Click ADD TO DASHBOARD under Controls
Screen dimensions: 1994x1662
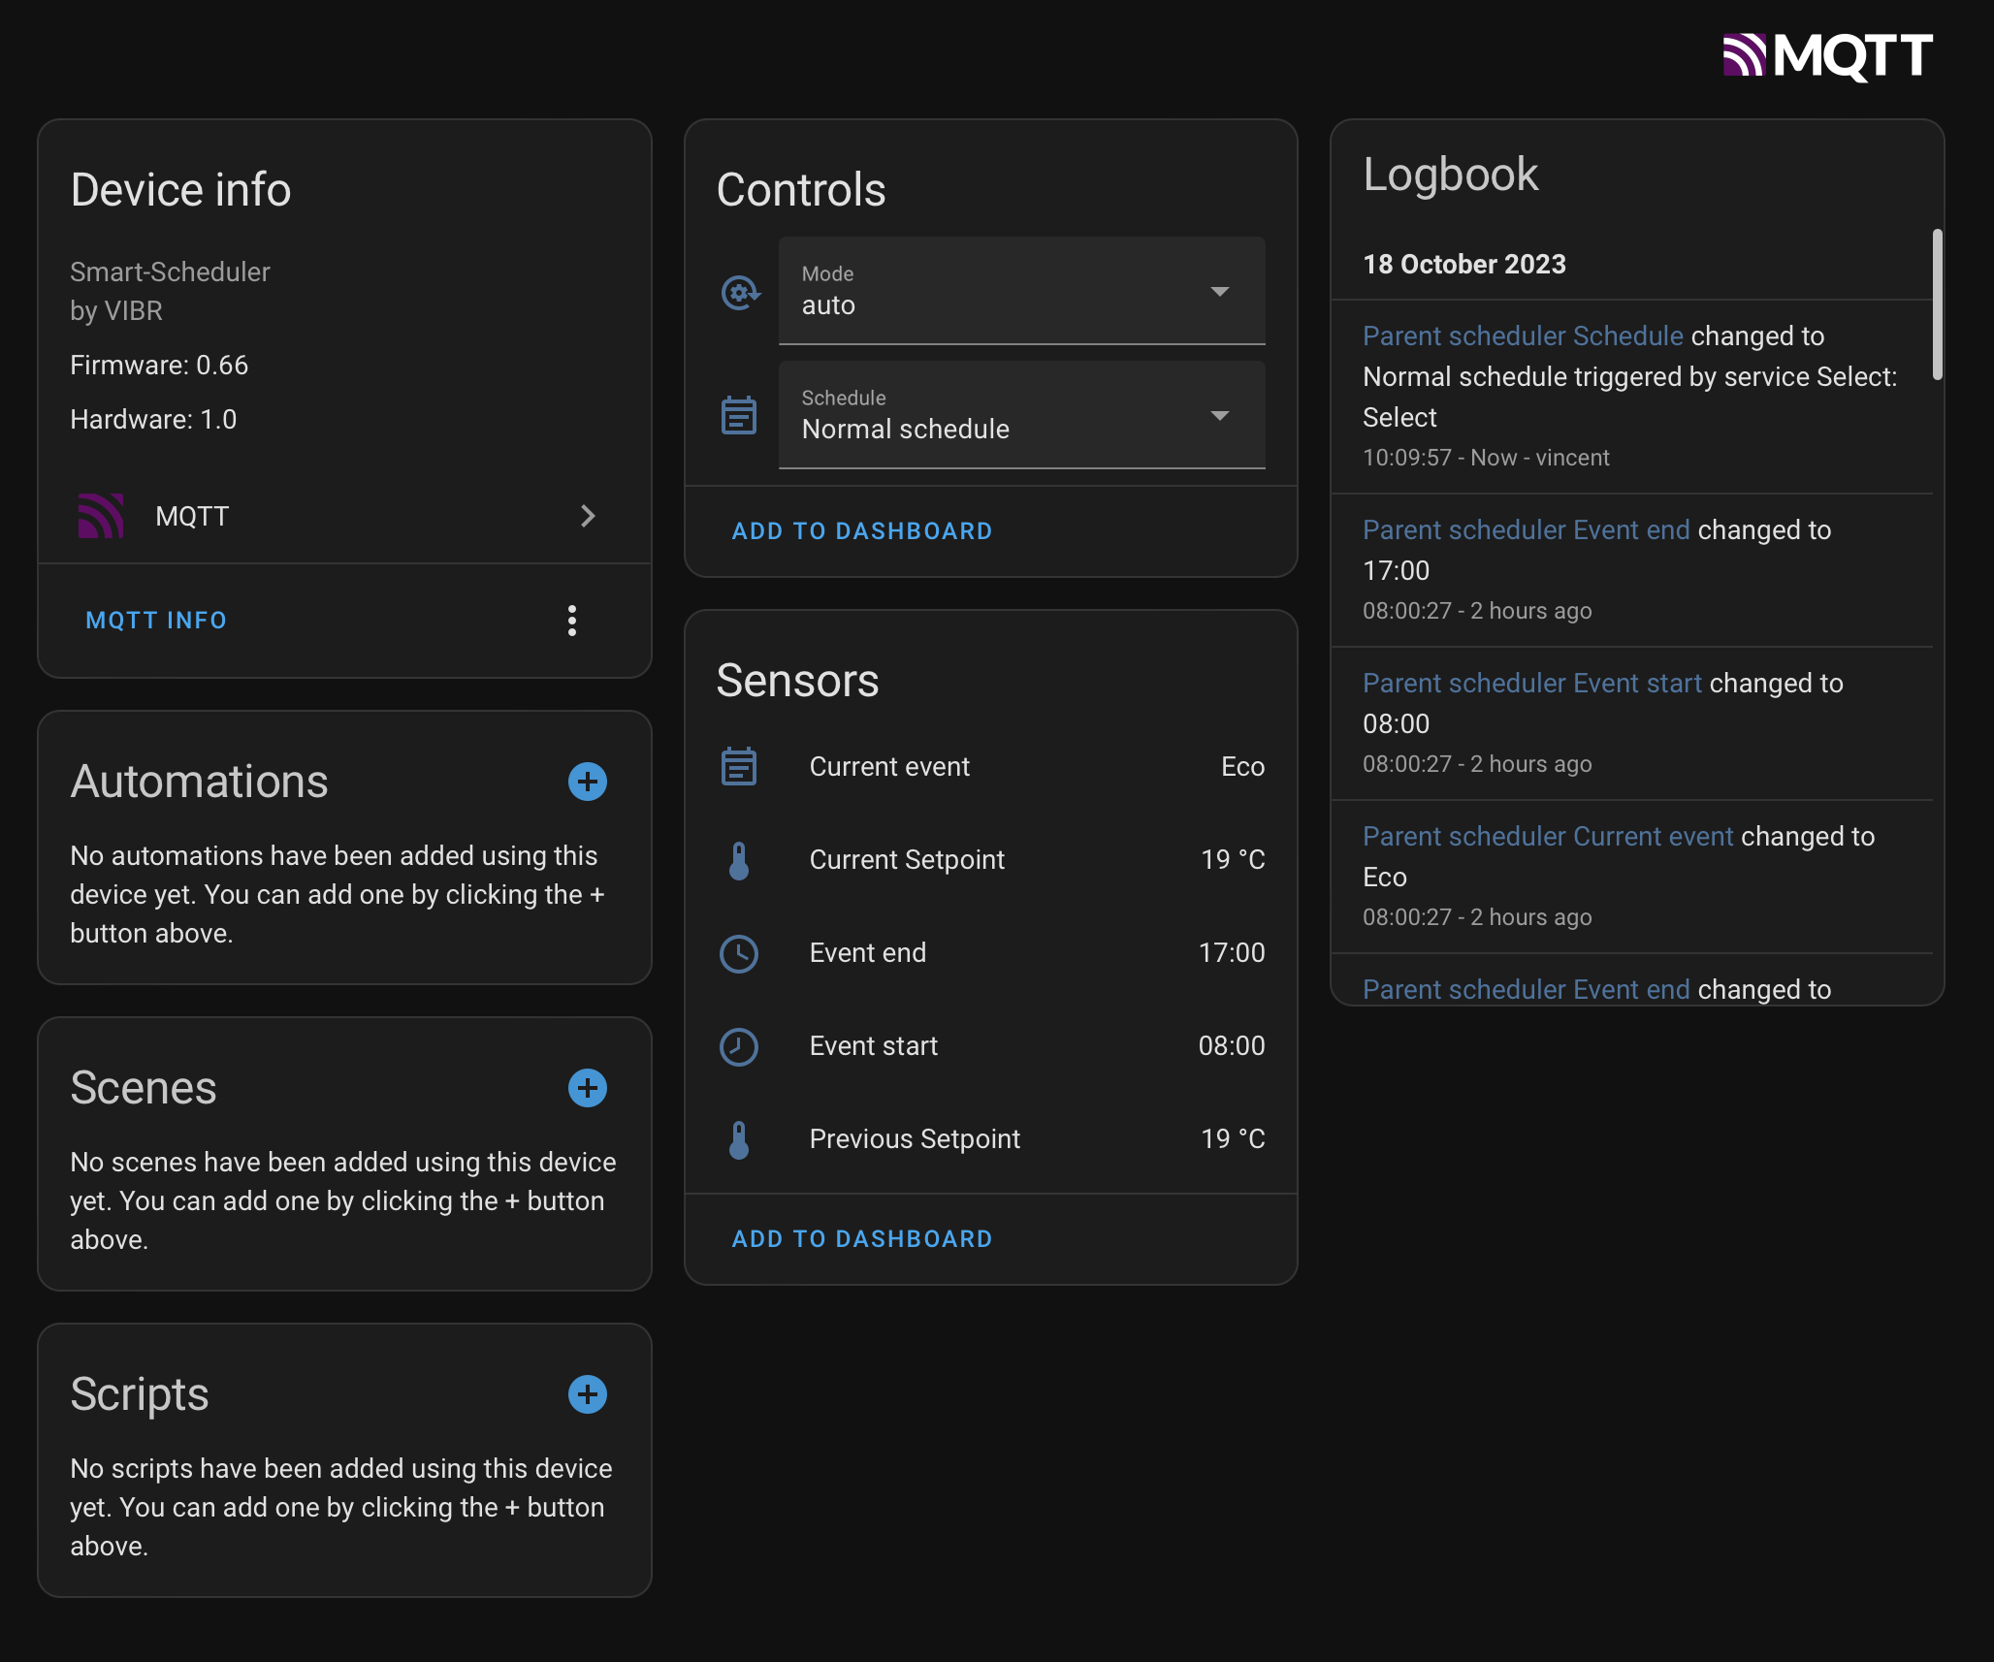(x=862, y=531)
